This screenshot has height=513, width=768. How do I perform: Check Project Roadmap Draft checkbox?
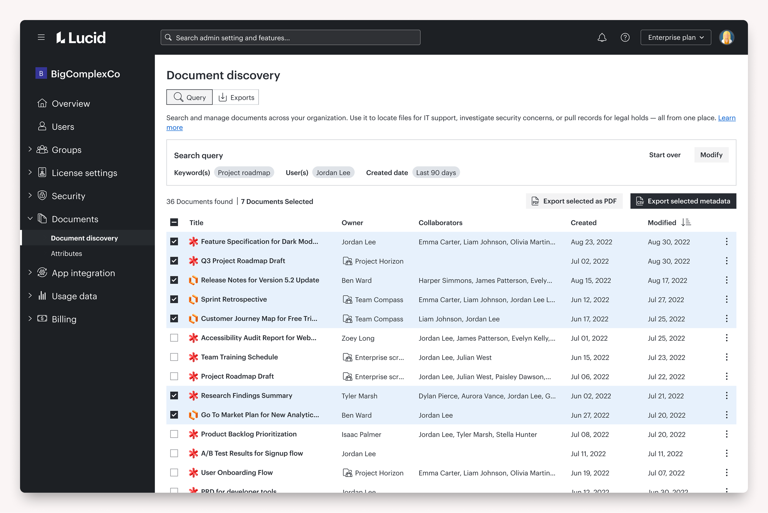tap(174, 377)
